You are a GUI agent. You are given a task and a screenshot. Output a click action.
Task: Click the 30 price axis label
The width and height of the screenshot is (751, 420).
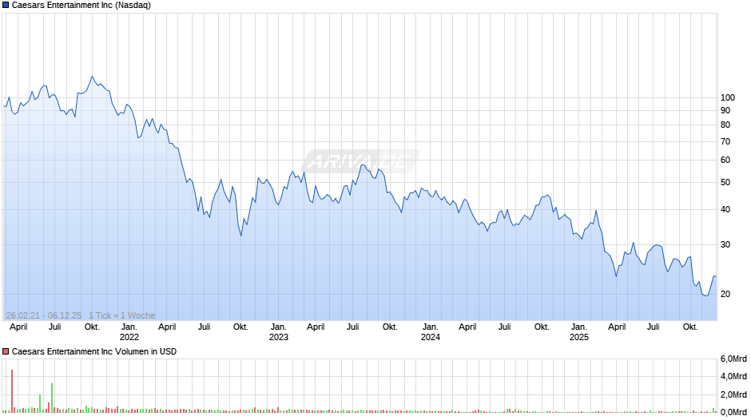(x=725, y=244)
